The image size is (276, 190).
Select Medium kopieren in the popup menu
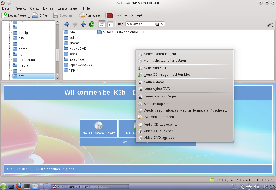tap(185, 104)
